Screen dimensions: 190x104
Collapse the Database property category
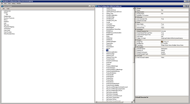click(x=136, y=29)
